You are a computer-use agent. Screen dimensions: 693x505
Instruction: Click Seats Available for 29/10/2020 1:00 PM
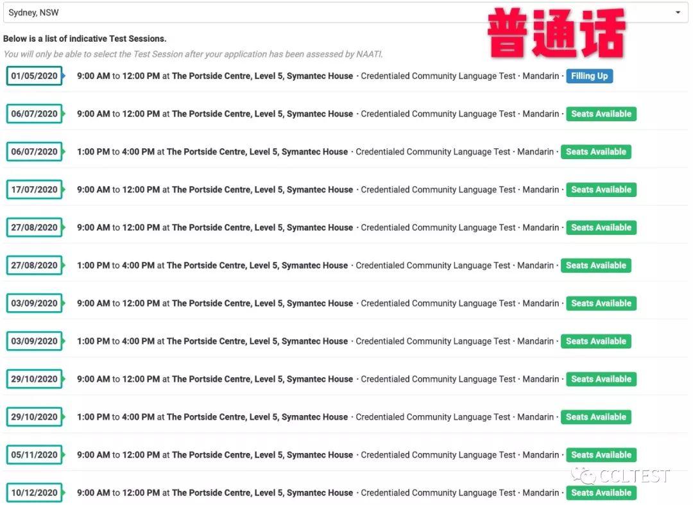tap(595, 417)
